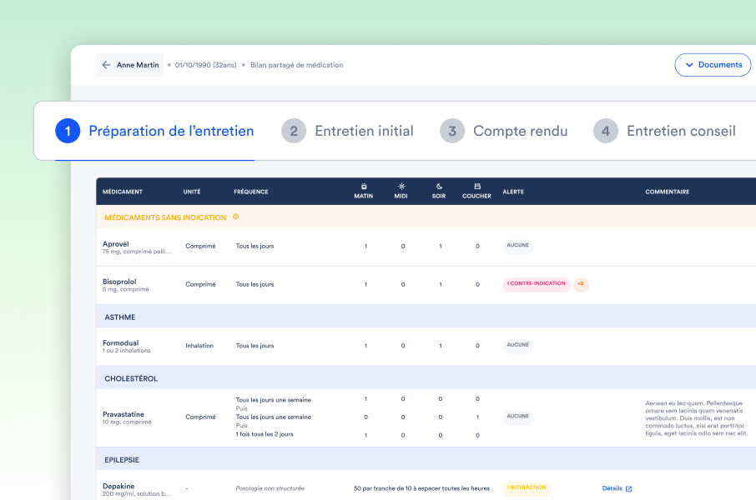Click the Matin sunrise icon in header

click(x=364, y=187)
